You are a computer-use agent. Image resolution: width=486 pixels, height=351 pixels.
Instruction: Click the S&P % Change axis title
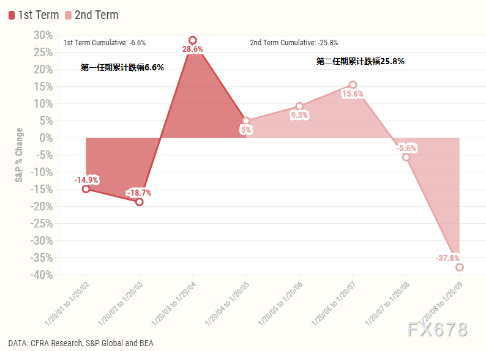tap(19, 155)
